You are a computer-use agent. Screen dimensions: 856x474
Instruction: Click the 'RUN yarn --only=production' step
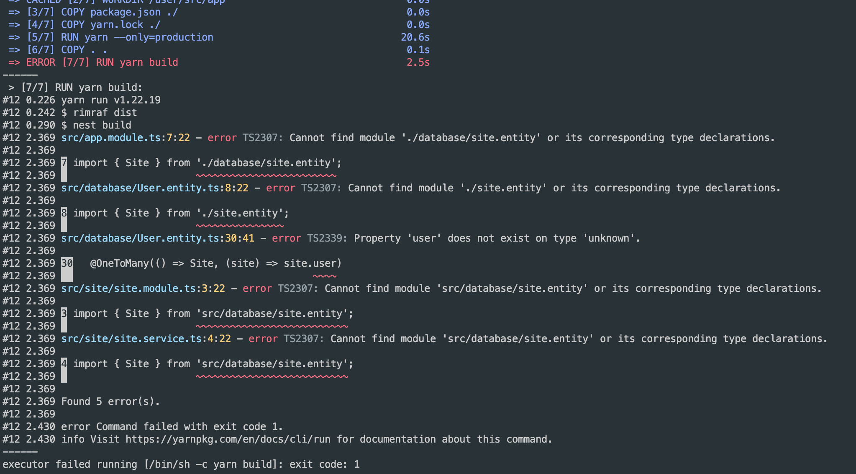click(137, 37)
